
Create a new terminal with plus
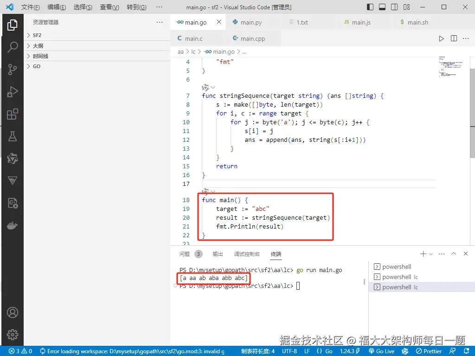point(423,254)
